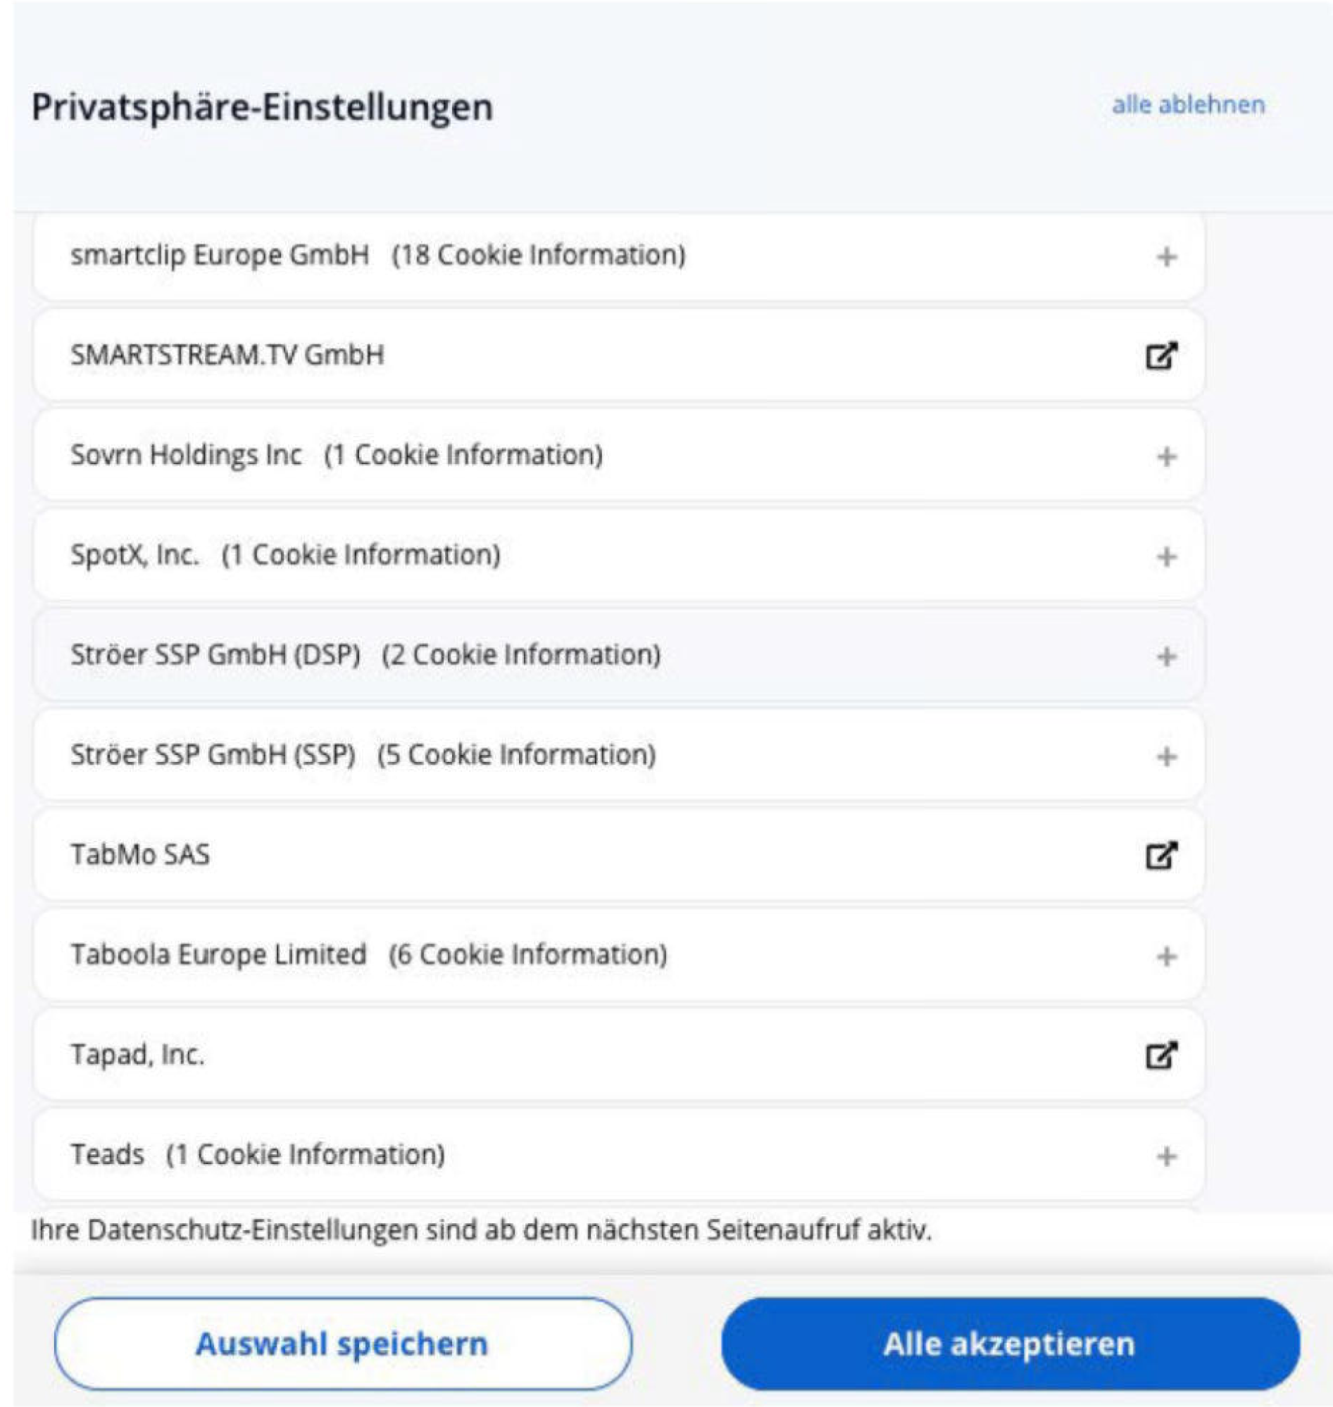Expand Sovrn Holdings Inc plus icon
The height and width of the screenshot is (1407, 1333).
click(1166, 456)
